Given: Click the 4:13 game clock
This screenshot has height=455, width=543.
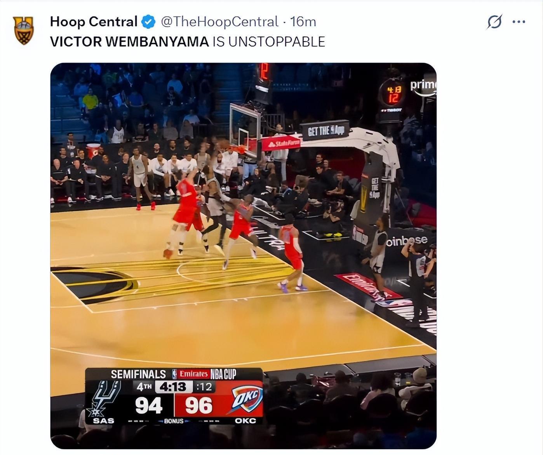Looking at the screenshot, I should point(173,387).
